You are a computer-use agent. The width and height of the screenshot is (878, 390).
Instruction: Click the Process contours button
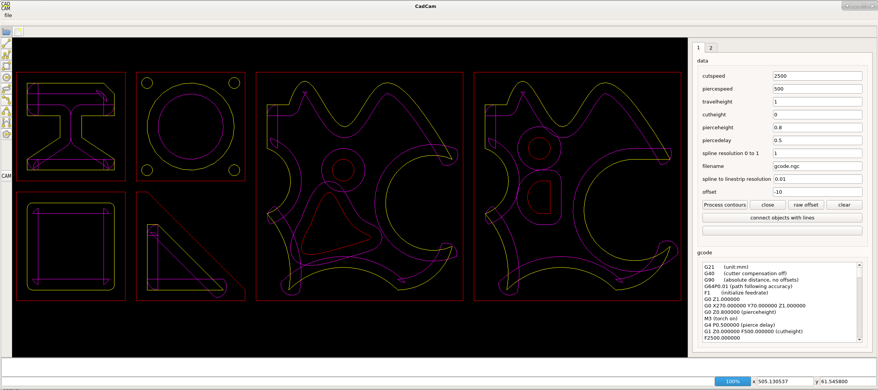725,205
